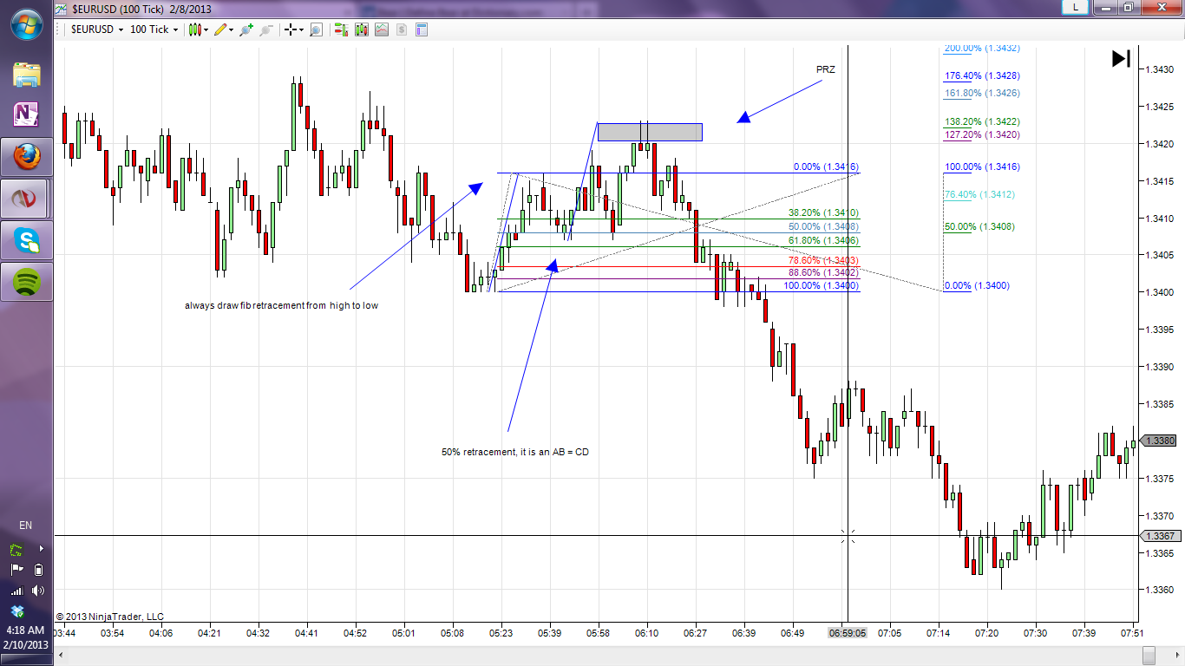Open the chart style candlestick dropdown
The image size is (1185, 666).
197,29
